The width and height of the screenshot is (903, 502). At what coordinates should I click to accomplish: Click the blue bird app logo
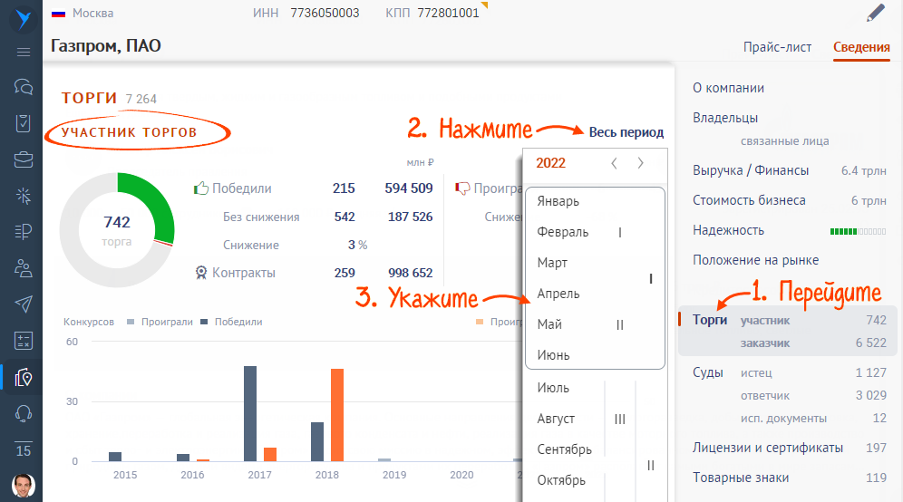tap(23, 18)
